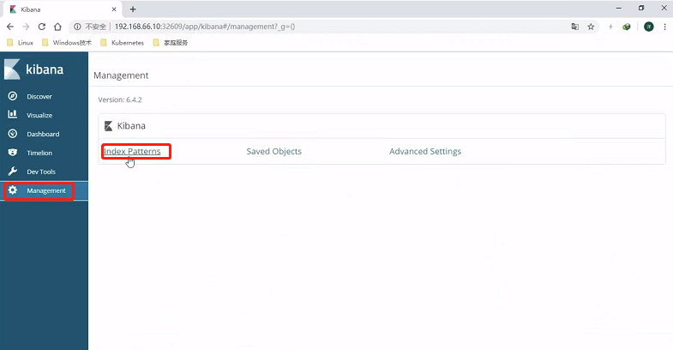673x350 pixels.
Task: Click the kibana wordmark text
Action: [x=45, y=69]
